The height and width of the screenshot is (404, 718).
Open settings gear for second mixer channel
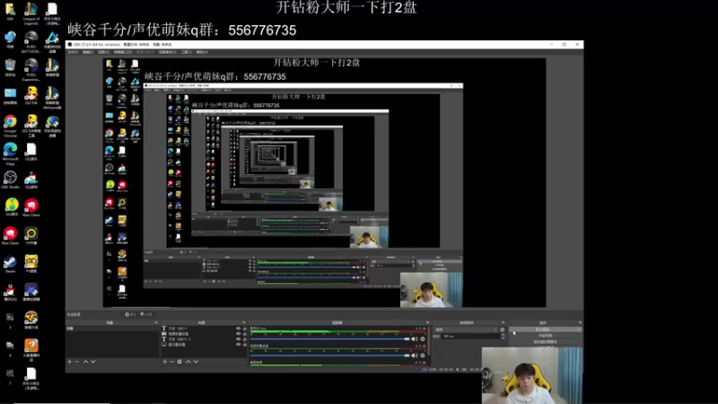click(422, 356)
